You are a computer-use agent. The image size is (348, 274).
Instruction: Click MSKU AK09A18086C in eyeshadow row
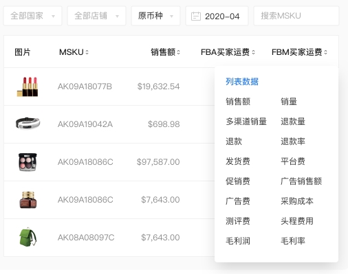coord(85,162)
